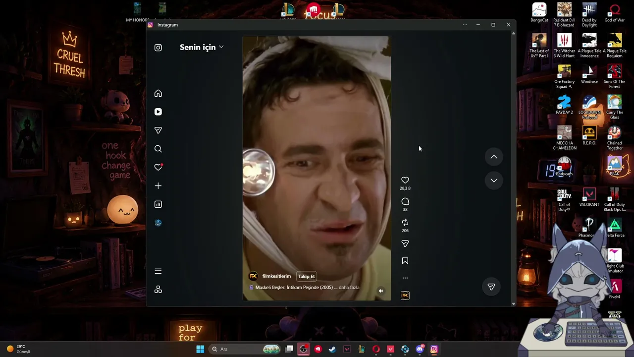The image size is (634, 357).
Task: Select the R.E.P.O. desktop shortcut
Action: (x=589, y=136)
